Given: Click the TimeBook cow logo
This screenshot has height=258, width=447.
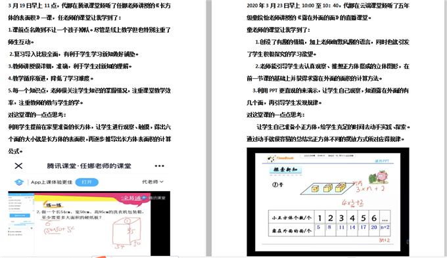Looking at the screenshot, I should [x=270, y=159].
